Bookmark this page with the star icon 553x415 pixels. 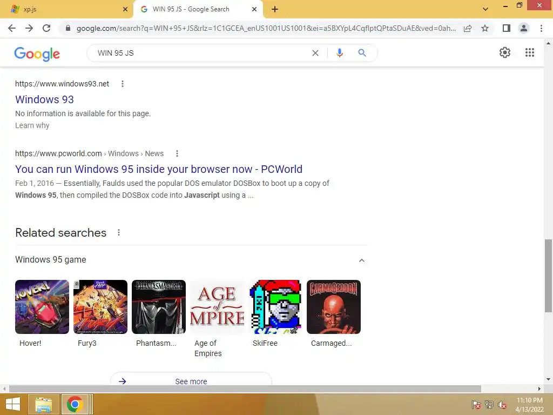(485, 28)
